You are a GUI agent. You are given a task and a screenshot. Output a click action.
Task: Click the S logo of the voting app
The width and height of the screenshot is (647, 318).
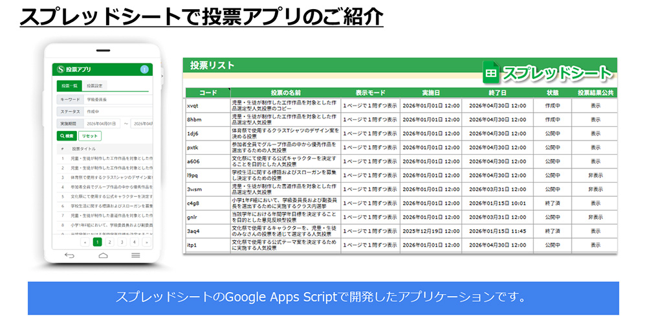(61, 69)
